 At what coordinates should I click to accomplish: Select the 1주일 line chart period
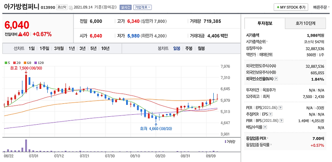pyautogui.click(x=44, y=49)
